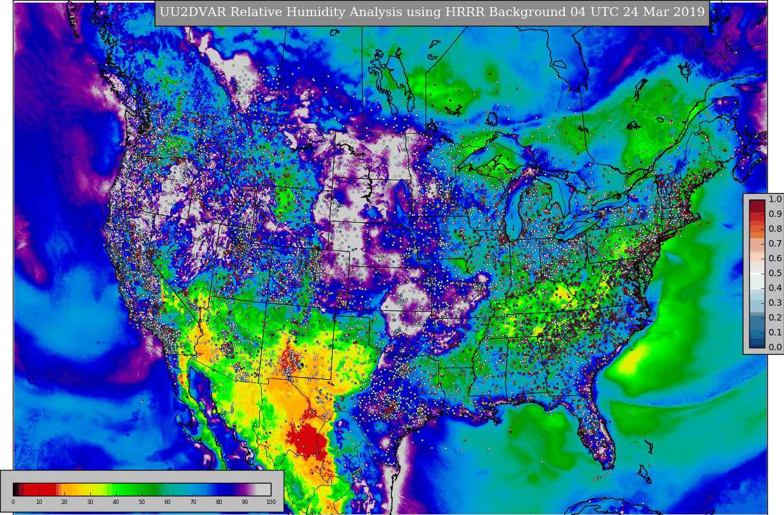Click the '0.7' label on the right colorbar
This screenshot has width=784, height=515.
coord(775,243)
